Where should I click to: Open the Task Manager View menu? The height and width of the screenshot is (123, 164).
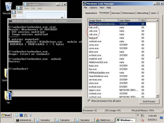coord(102,8)
